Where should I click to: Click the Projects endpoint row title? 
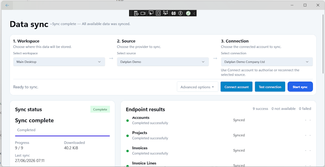[x=140, y=133]
